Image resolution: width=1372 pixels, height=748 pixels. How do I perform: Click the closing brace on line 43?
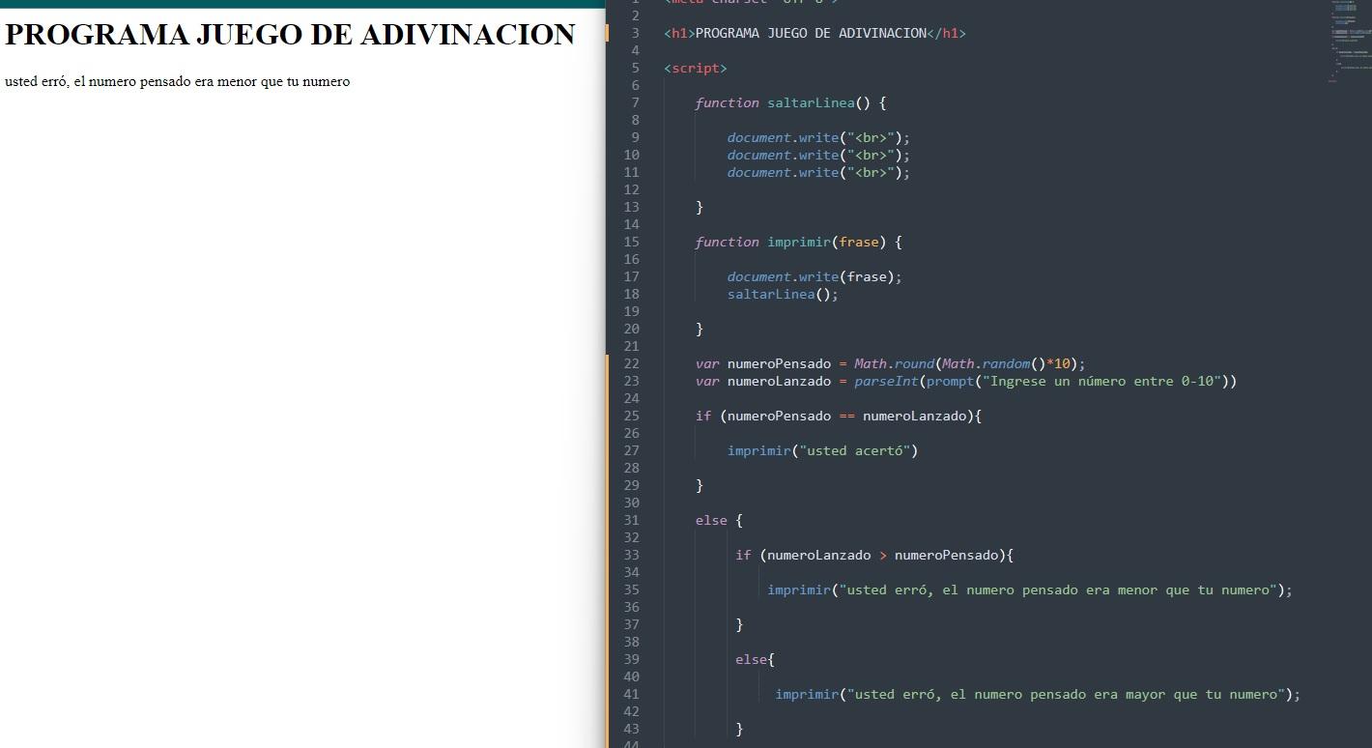[739, 729]
